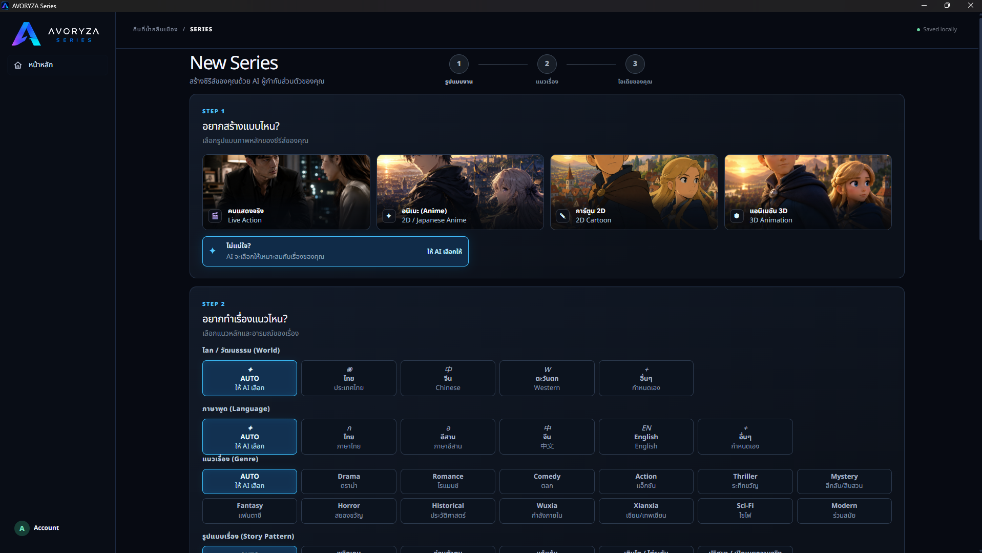The image size is (982, 553).
Task: Toggle the Thriller genre
Action: coord(745,481)
